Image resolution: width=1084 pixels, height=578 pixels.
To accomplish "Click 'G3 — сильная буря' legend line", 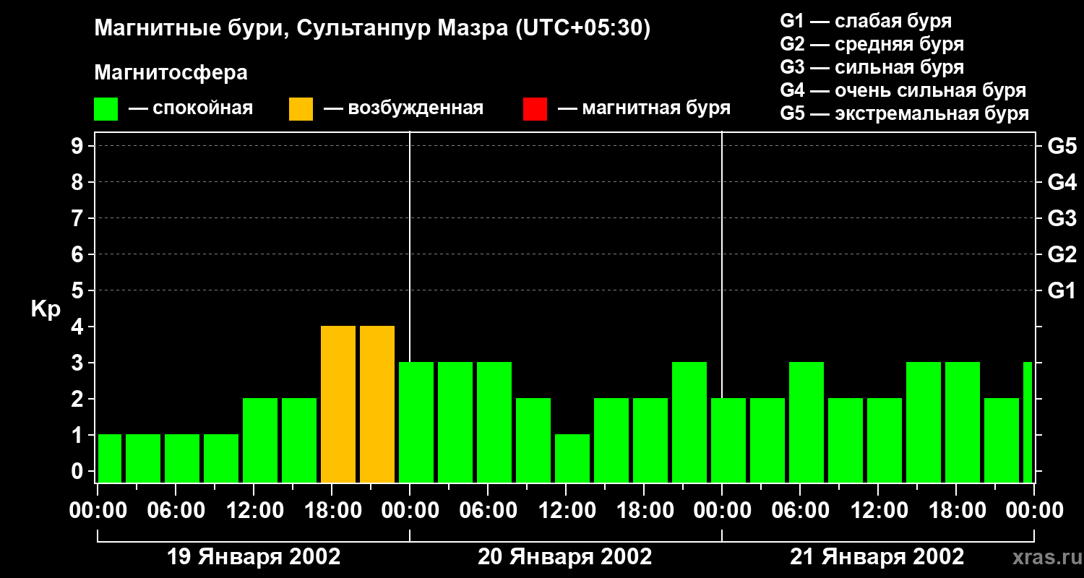I will tap(872, 67).
